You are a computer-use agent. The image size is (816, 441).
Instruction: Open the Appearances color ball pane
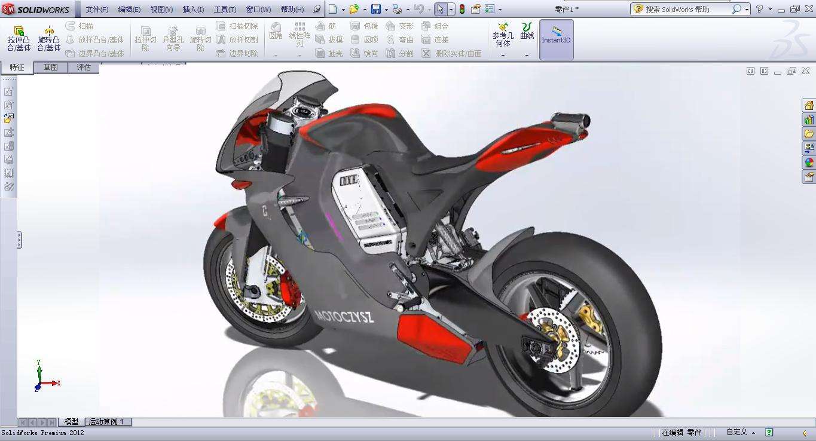(x=809, y=163)
